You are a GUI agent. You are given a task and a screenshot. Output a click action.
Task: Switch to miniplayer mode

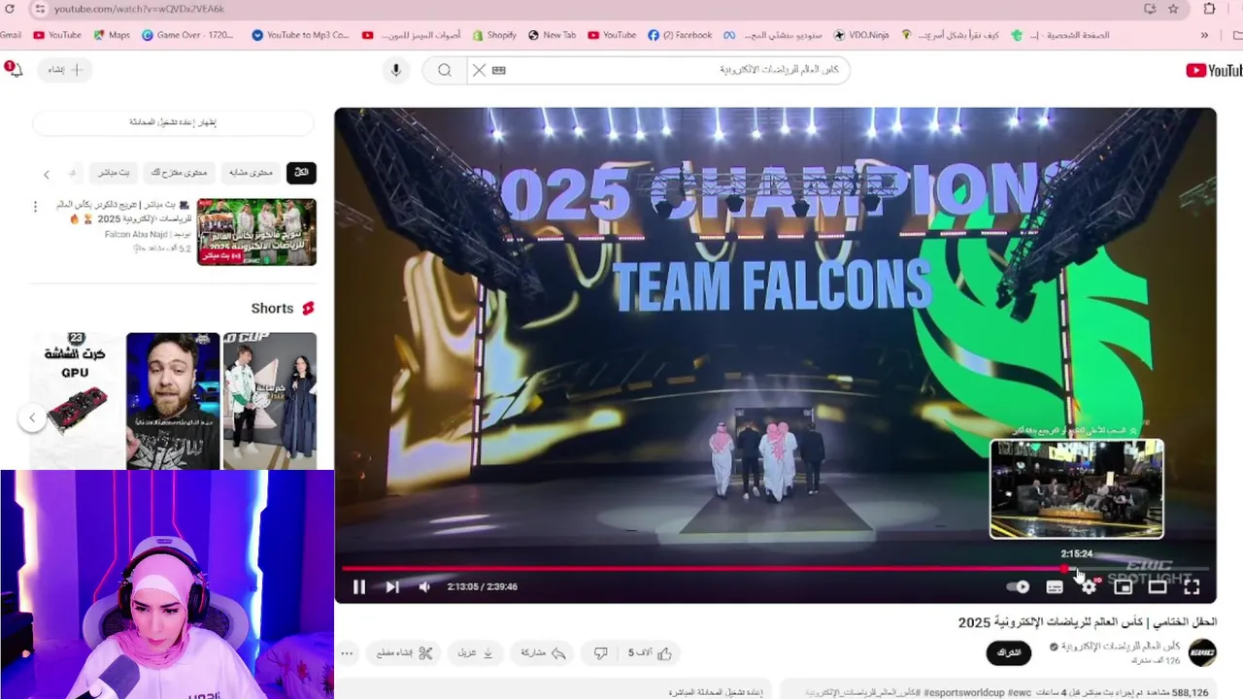pyautogui.click(x=1124, y=586)
